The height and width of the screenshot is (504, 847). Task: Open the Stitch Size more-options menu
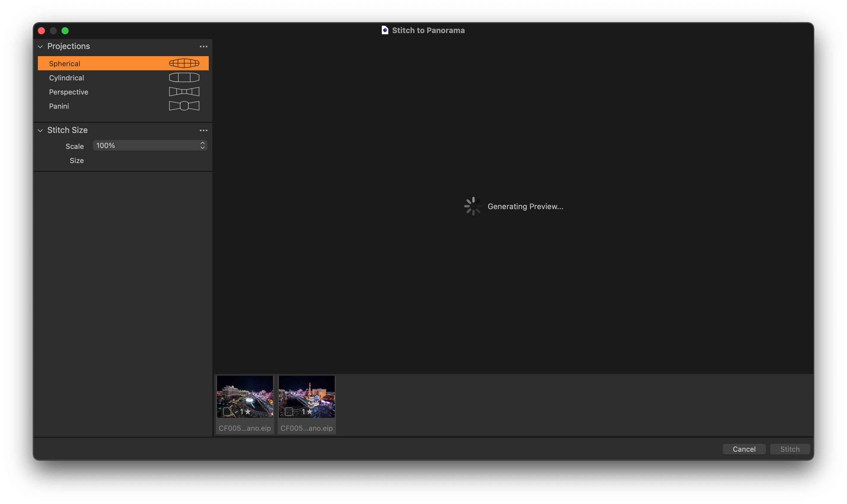pyautogui.click(x=203, y=130)
